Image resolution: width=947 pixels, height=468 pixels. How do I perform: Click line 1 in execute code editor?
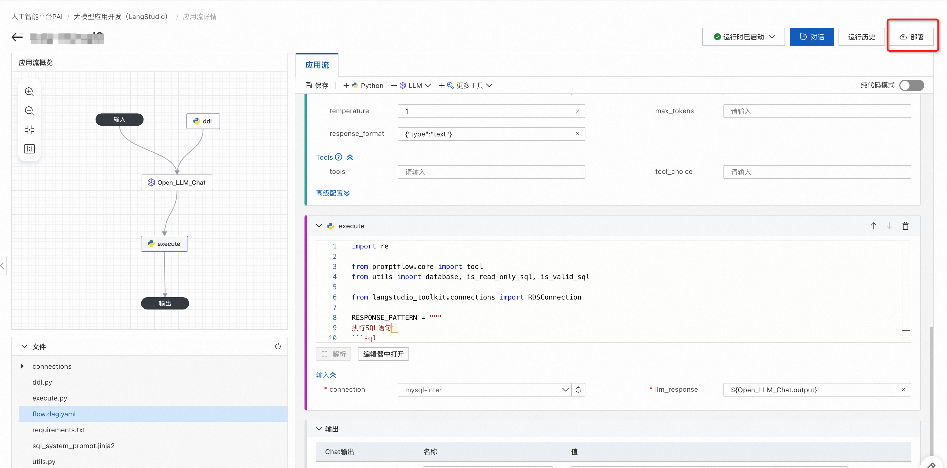pyautogui.click(x=370, y=246)
